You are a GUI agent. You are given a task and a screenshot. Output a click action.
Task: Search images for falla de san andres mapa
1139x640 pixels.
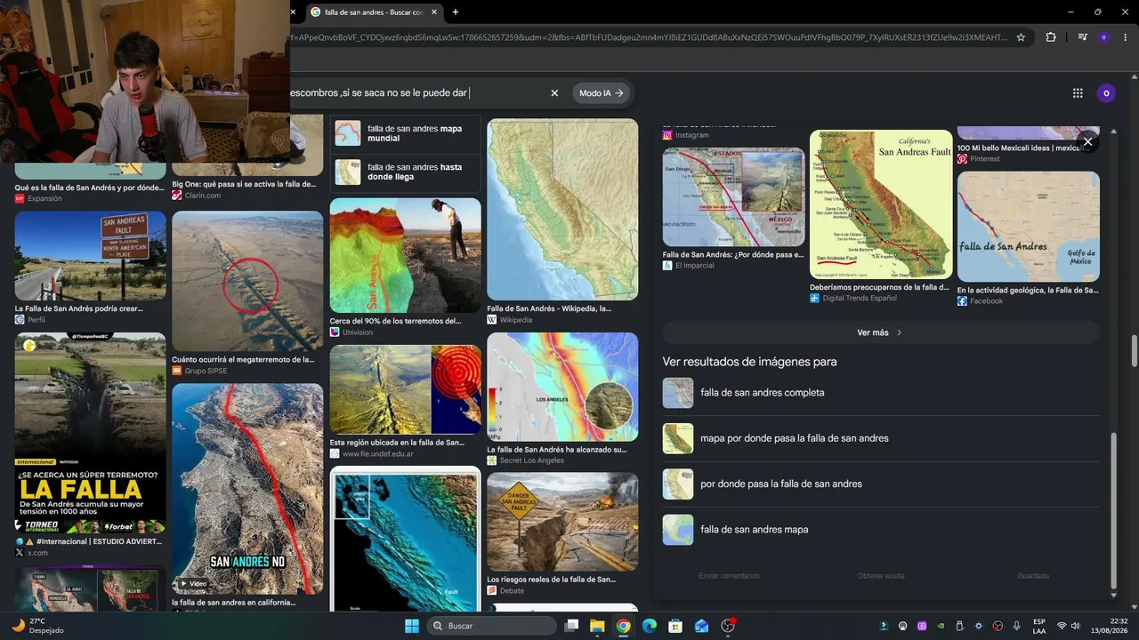[x=881, y=530]
